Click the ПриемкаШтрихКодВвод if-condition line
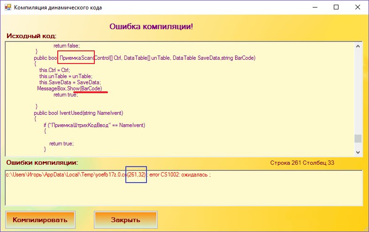369x232 pixels. click(x=94, y=125)
